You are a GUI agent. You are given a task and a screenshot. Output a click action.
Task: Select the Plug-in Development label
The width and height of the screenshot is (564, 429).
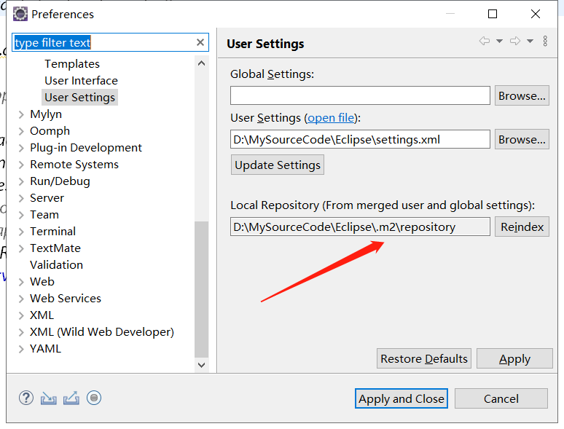pos(85,147)
